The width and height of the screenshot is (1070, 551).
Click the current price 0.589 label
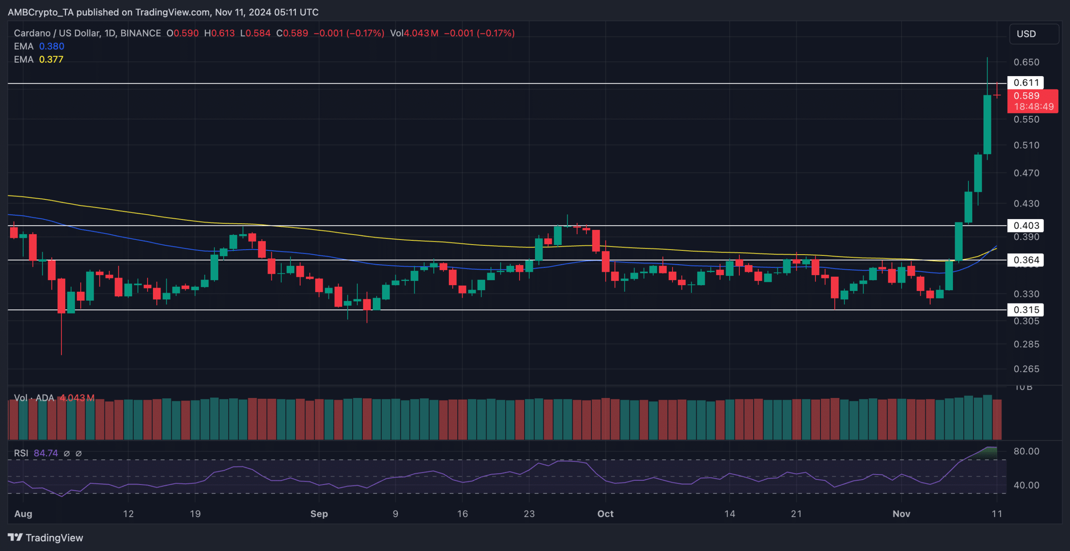point(1027,96)
